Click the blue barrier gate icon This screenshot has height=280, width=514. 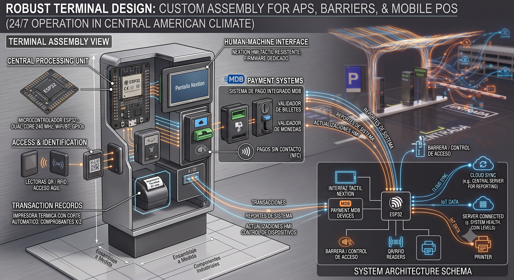[421, 147]
